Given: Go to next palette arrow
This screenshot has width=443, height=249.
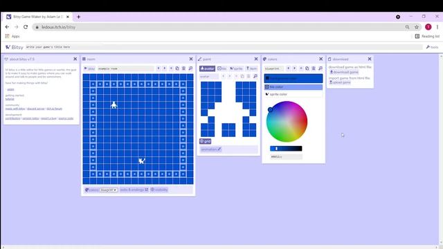Looking at the screenshot, I should coord(294,68).
